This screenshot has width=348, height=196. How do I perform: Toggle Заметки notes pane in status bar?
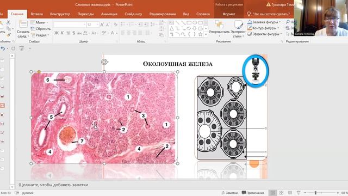tap(229, 193)
